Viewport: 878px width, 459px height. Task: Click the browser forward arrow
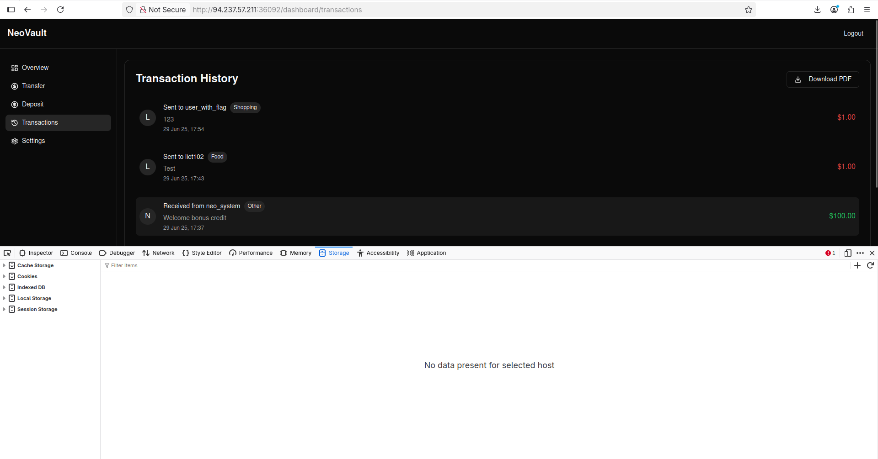pos(44,10)
